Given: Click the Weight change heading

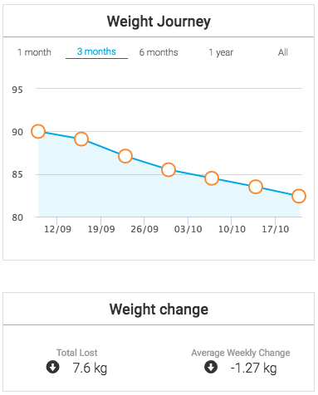Looking at the screenshot, I should pyautogui.click(x=159, y=310).
